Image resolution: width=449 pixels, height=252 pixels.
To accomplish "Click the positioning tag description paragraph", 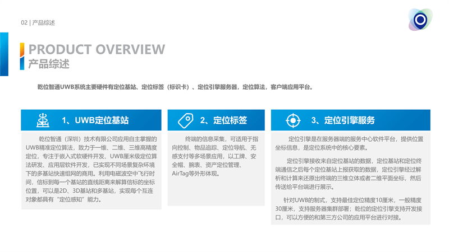I will click(x=215, y=156).
